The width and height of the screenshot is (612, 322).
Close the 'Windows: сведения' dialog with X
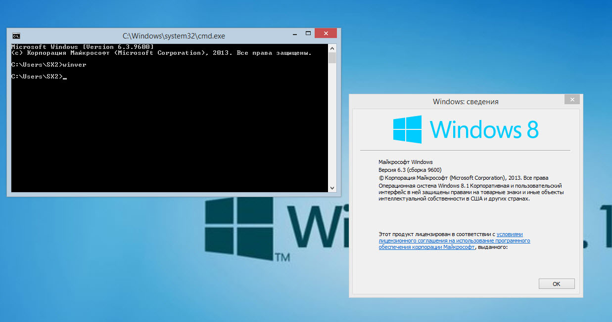[572, 100]
